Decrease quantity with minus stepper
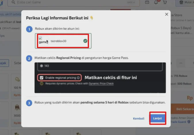 [x=181, y=63]
